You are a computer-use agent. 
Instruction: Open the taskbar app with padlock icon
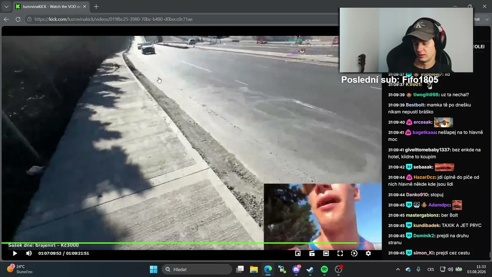coord(282,269)
